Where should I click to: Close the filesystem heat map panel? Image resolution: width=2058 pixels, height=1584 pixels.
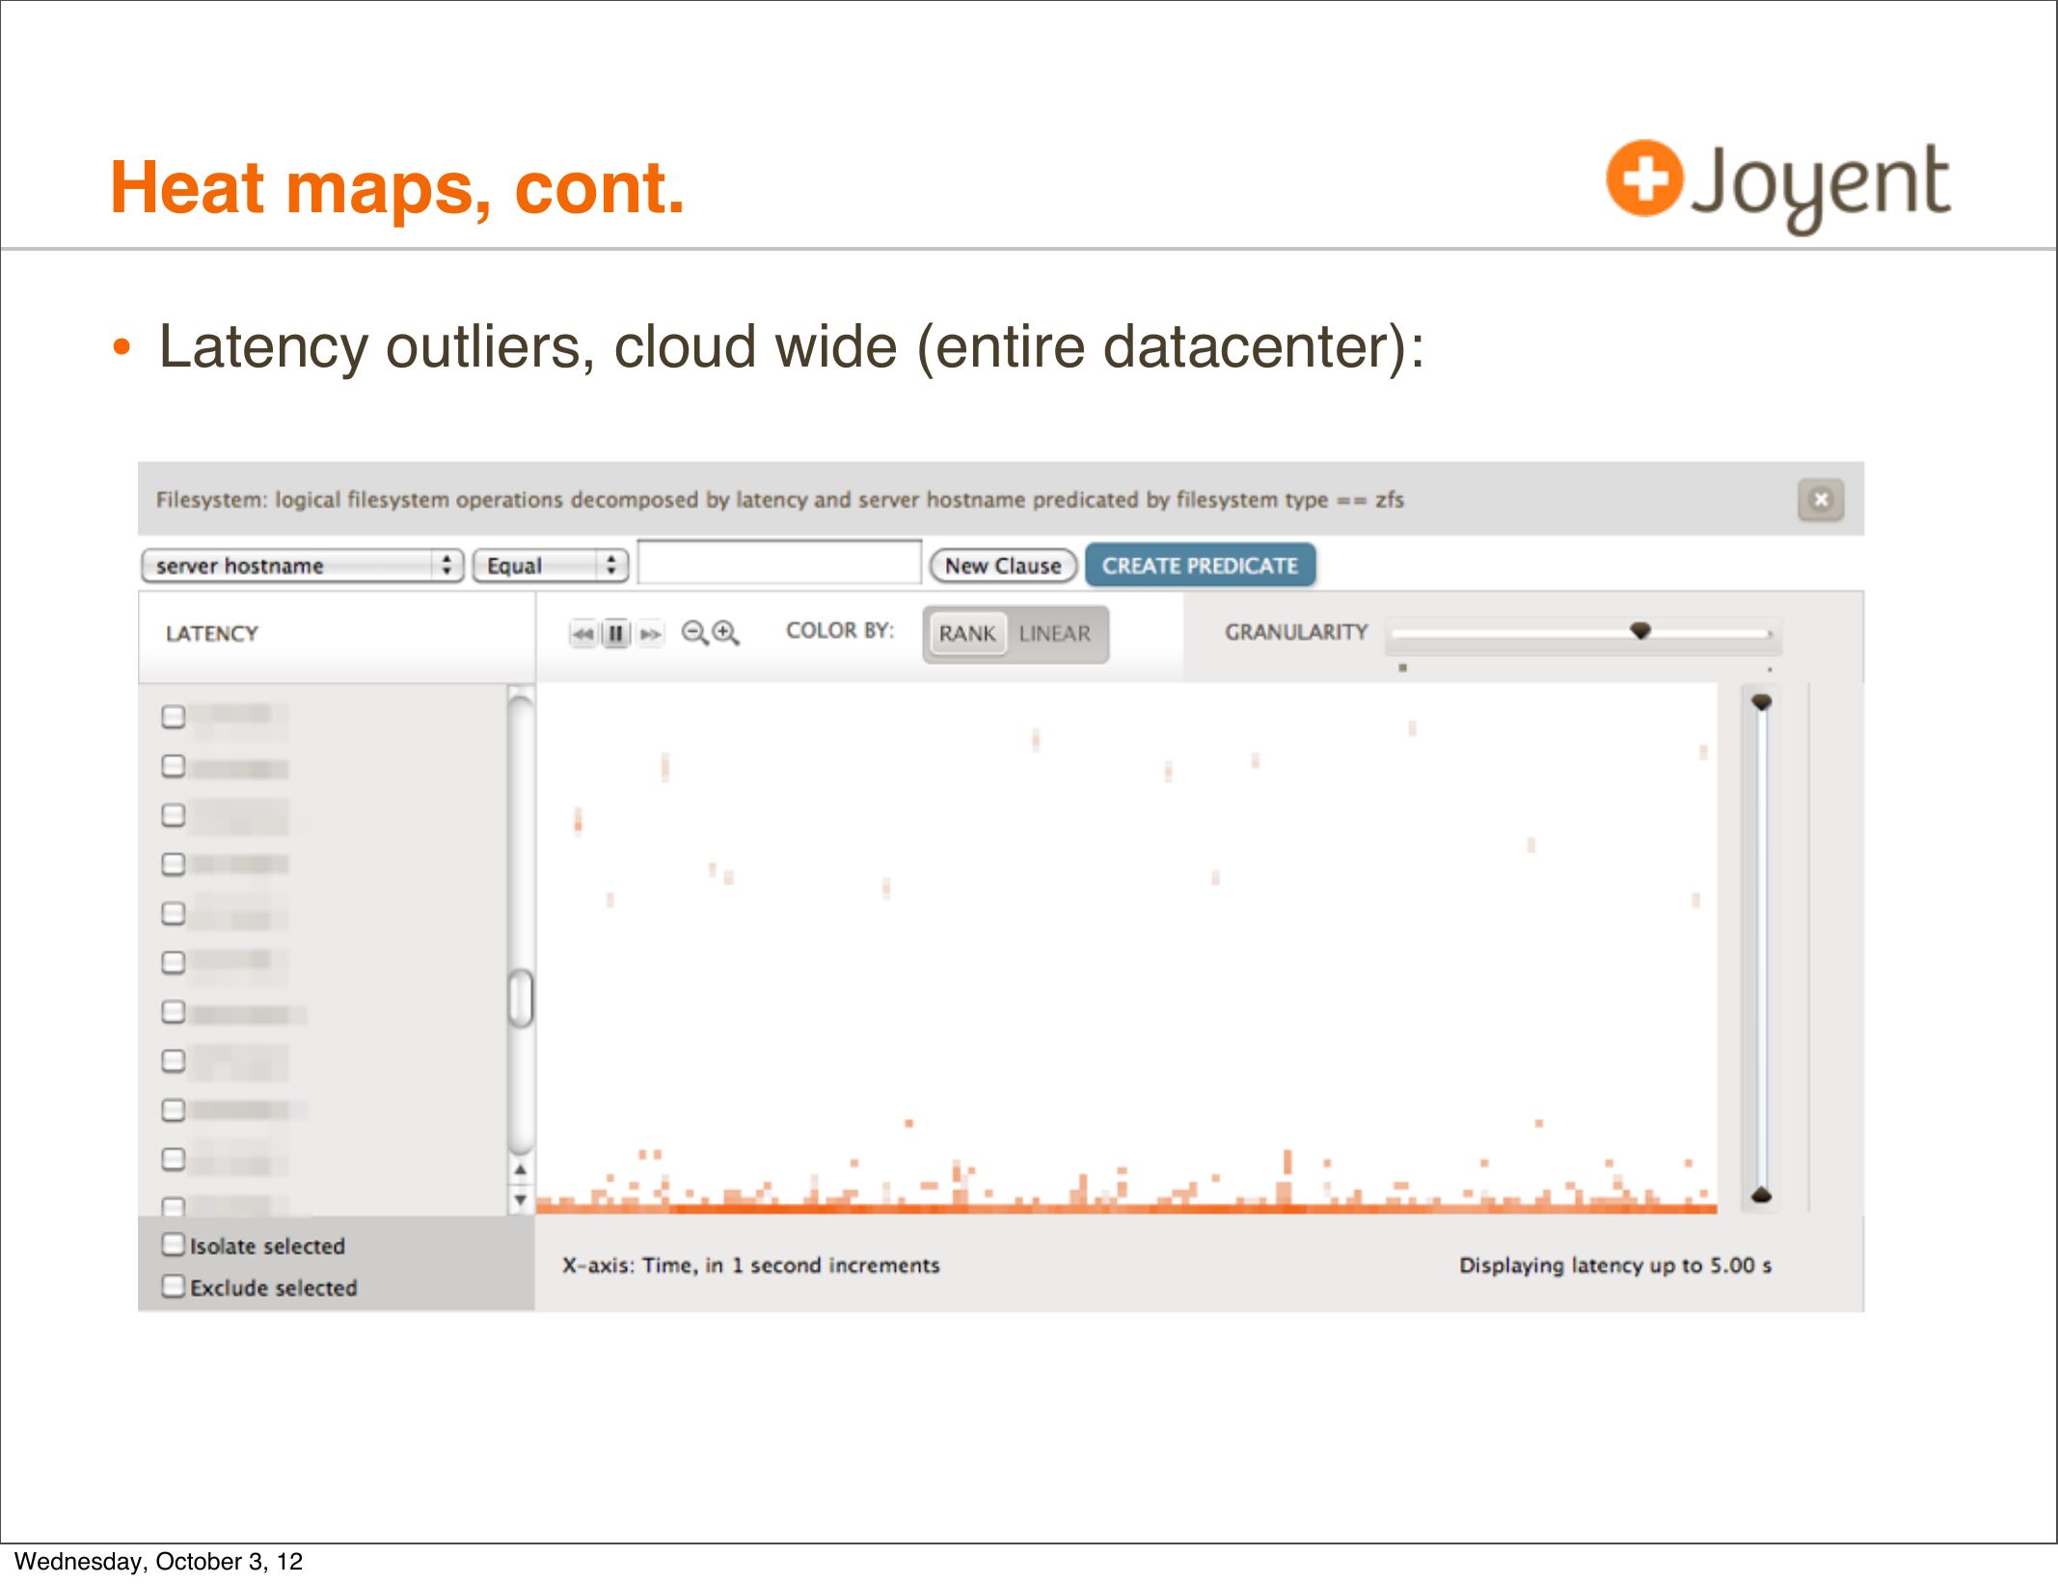(1820, 499)
